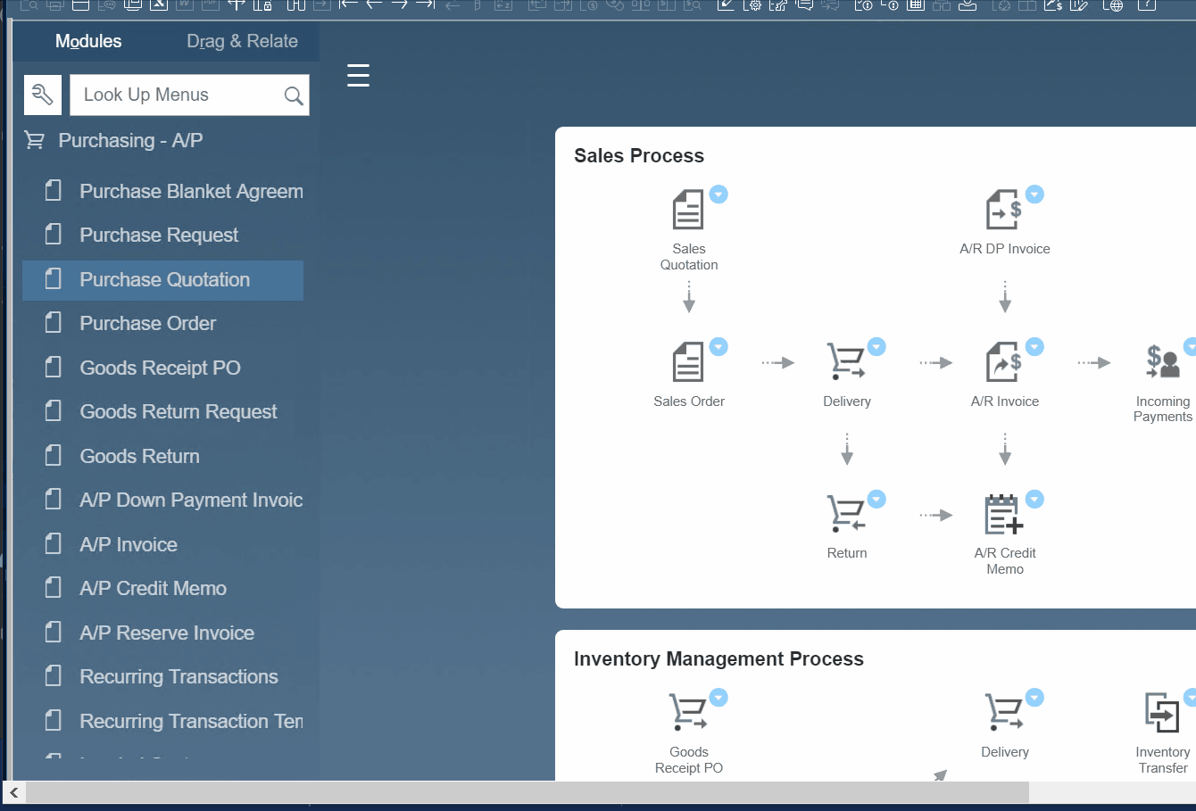The height and width of the screenshot is (811, 1196).
Task: Open A/R Credit Memo from the process flow
Action: pyautogui.click(x=1003, y=515)
